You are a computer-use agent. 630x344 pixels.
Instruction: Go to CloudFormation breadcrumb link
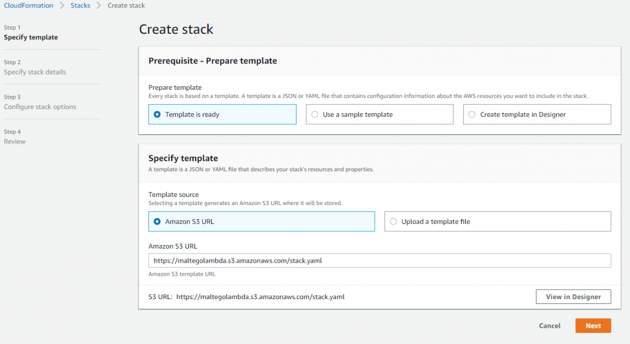pos(28,5)
